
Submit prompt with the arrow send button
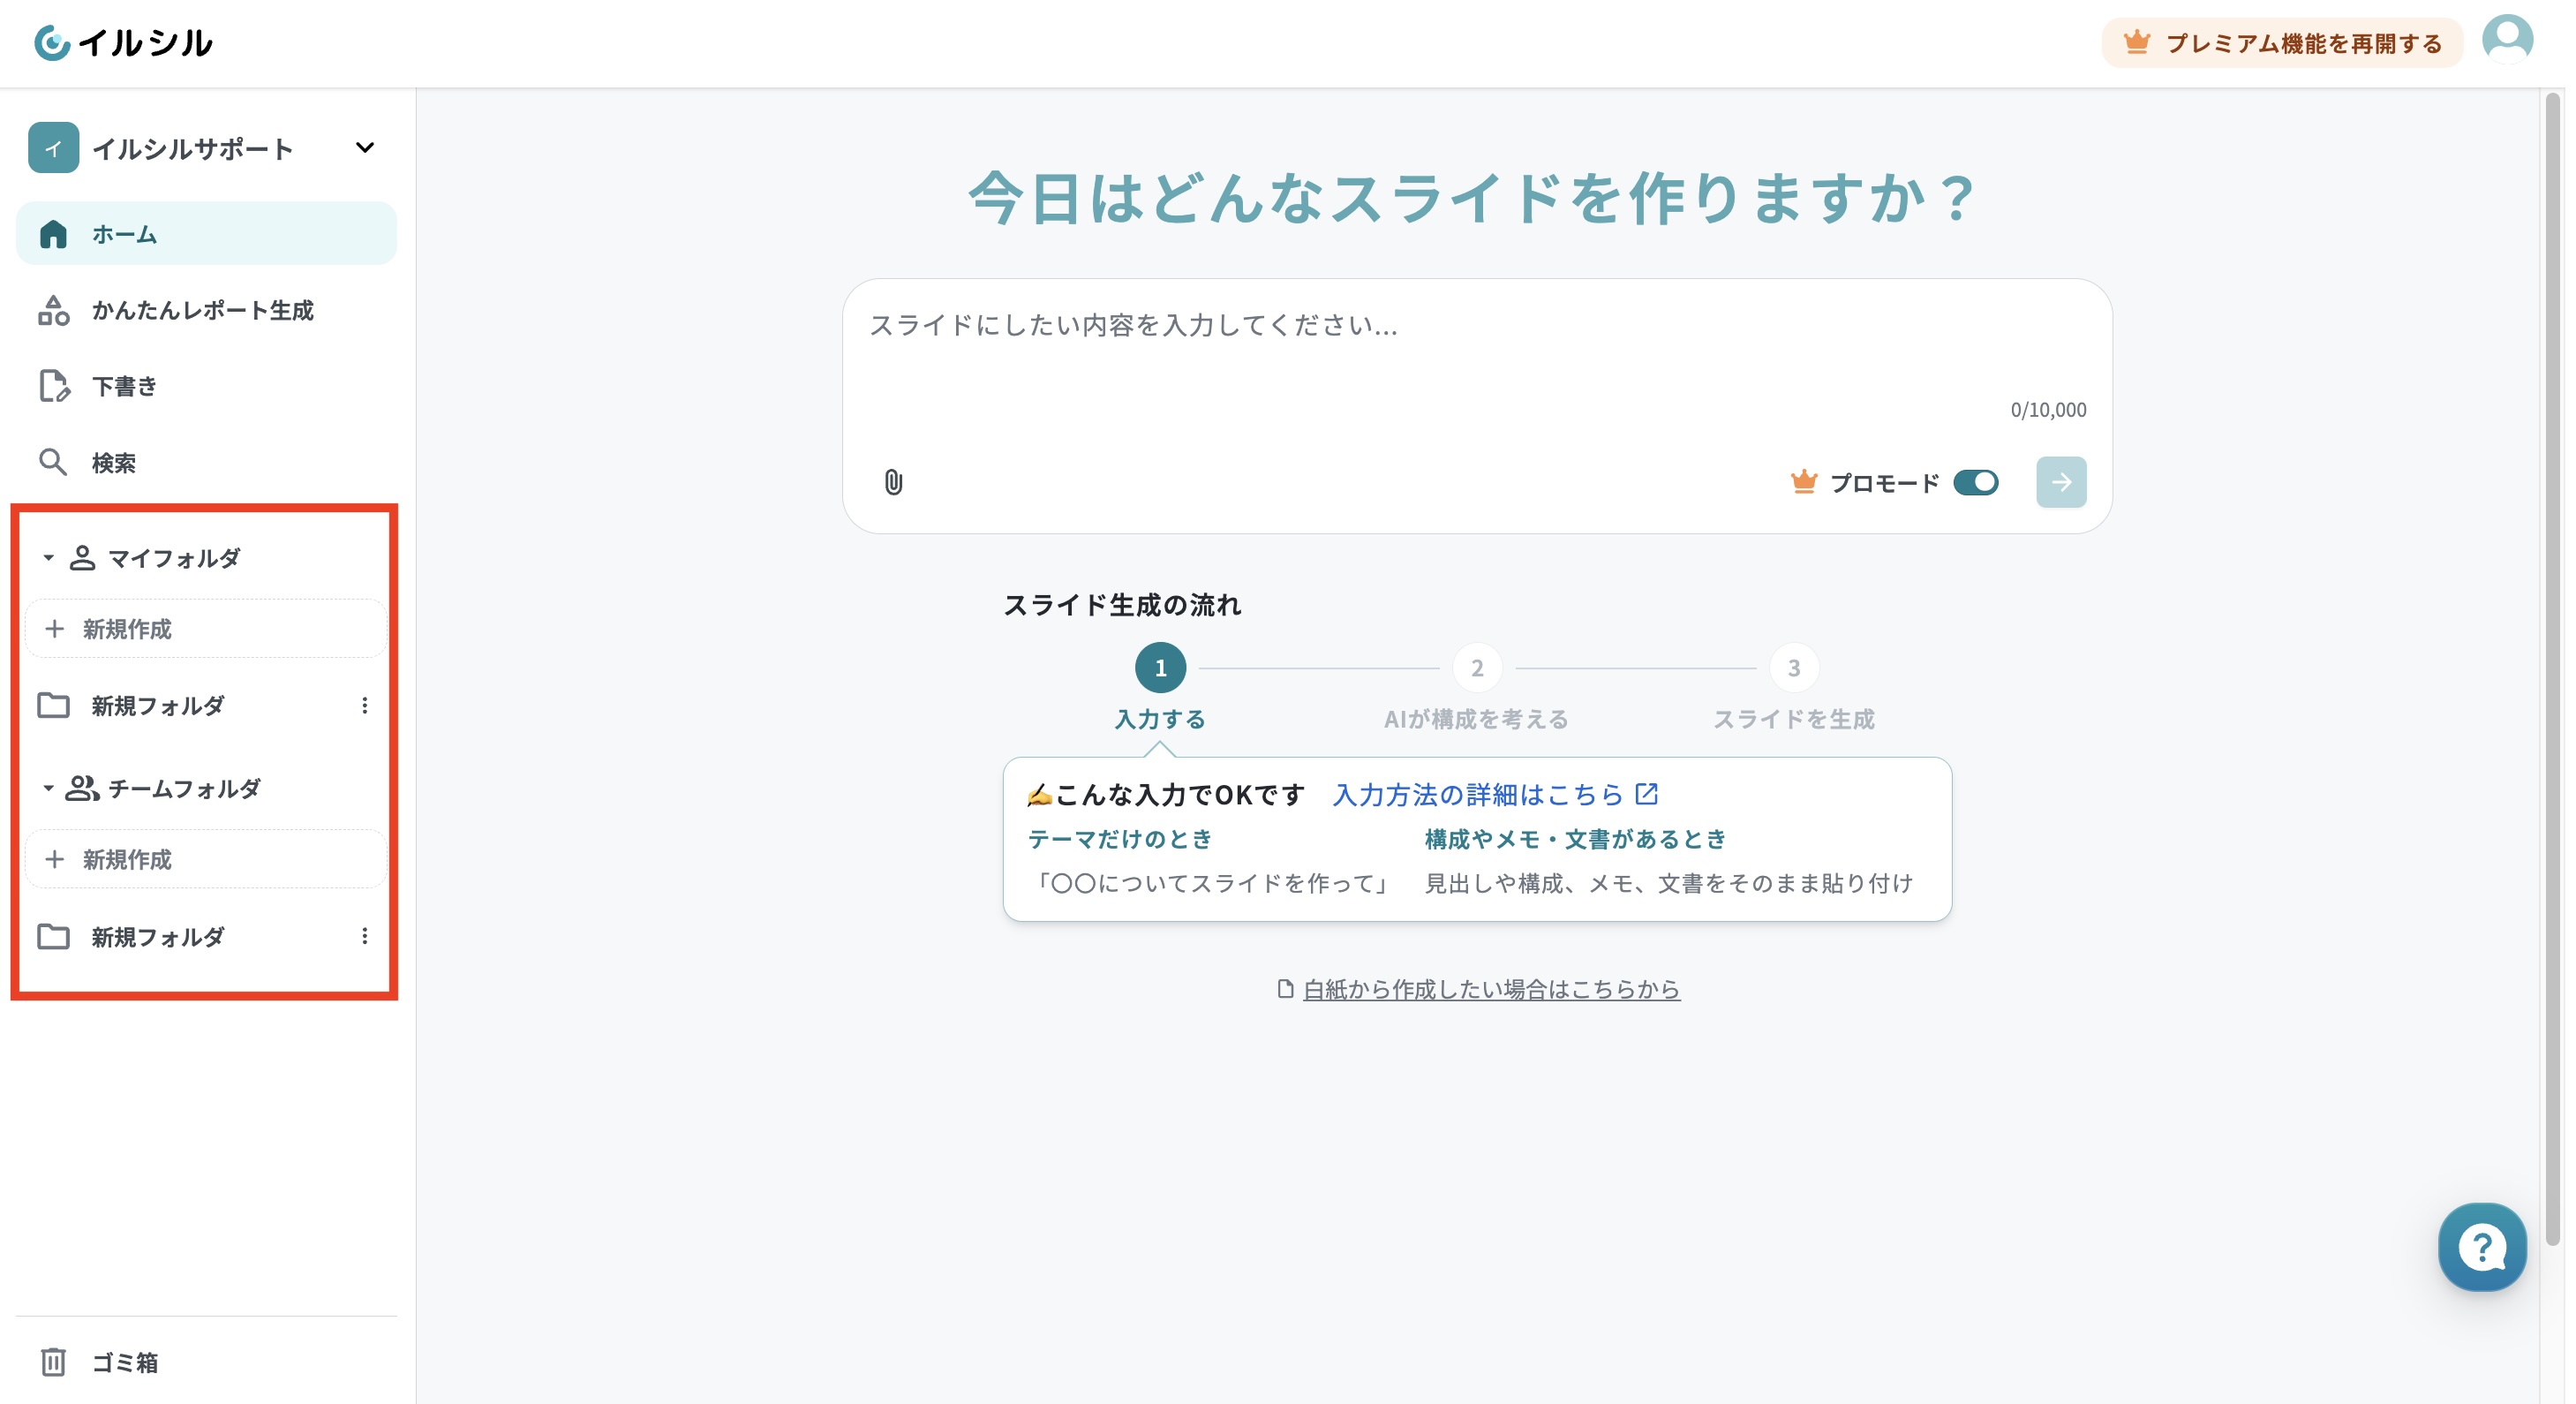pos(2061,482)
